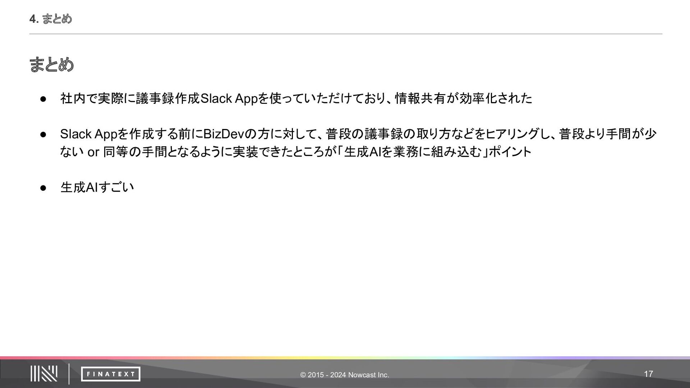This screenshot has height=388, width=690.
Task: Click the word 'ポイント' ending second bullet
Action: (x=510, y=152)
